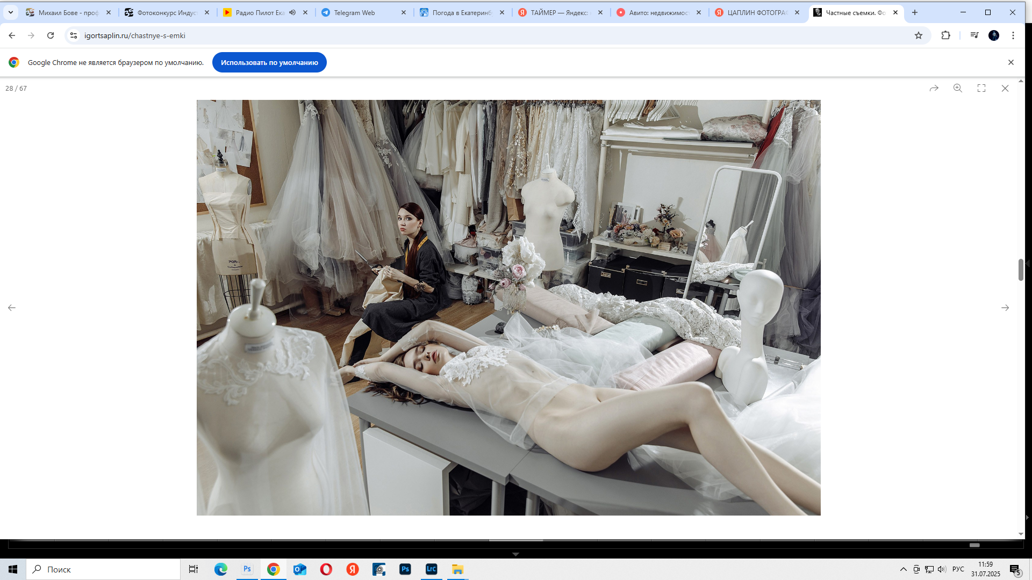Go to next photo with right arrow
Viewport: 1032px width, 580px height.
(1005, 308)
